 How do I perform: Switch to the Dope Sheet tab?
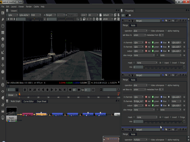pos(42,101)
